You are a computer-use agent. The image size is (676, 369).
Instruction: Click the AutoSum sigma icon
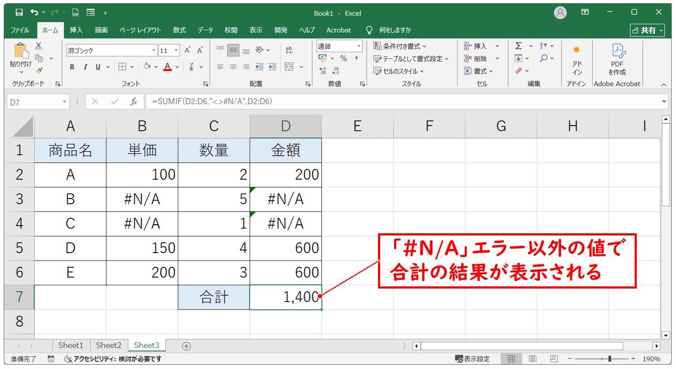pos(519,46)
